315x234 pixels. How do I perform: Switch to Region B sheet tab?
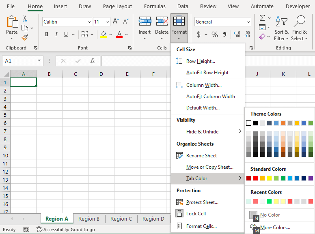[x=89, y=219]
